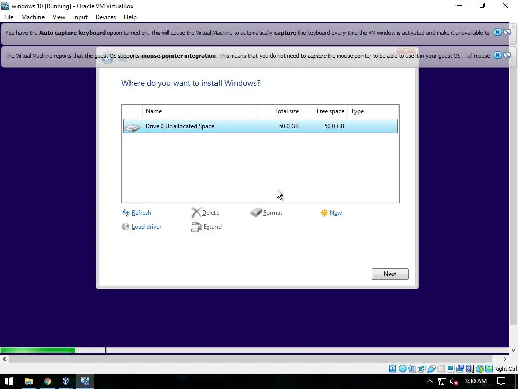Click the Refresh link
Screen dimensions: 518x389
click(142, 213)
